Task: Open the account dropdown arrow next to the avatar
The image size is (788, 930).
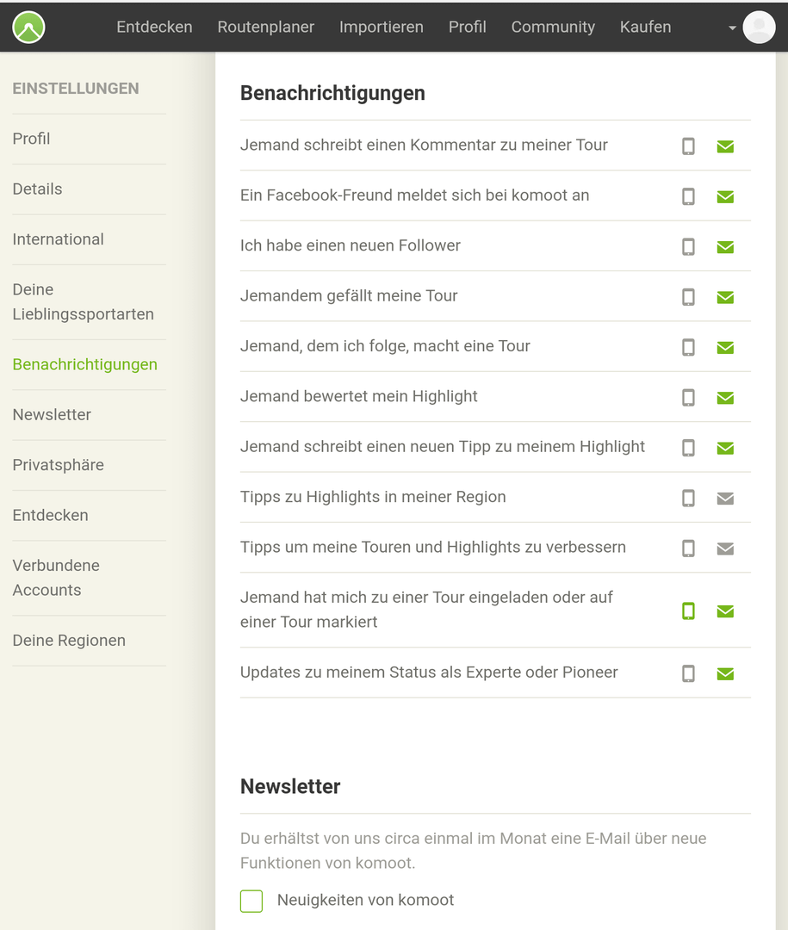Action: tap(732, 28)
